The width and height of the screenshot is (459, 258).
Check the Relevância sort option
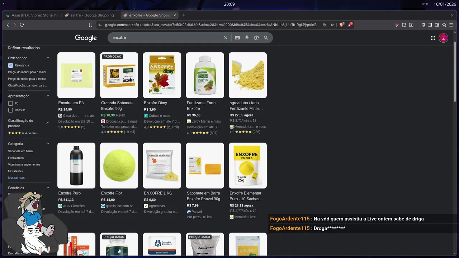(x=10, y=65)
